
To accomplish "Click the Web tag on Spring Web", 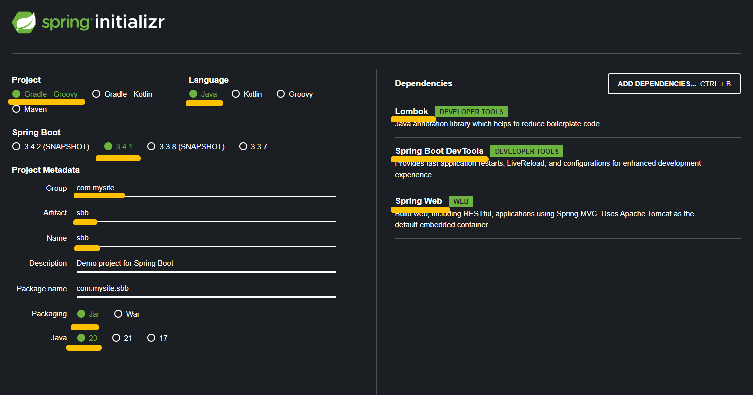I will coord(461,201).
